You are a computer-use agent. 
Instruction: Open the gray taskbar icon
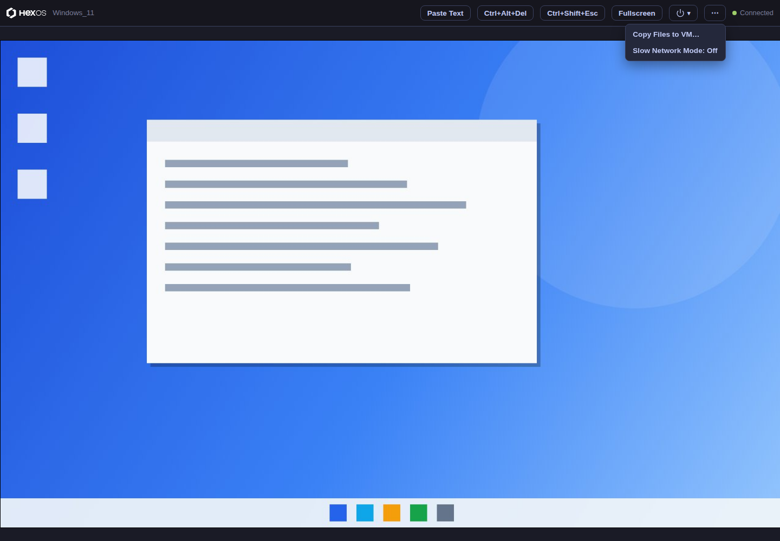[445, 513]
